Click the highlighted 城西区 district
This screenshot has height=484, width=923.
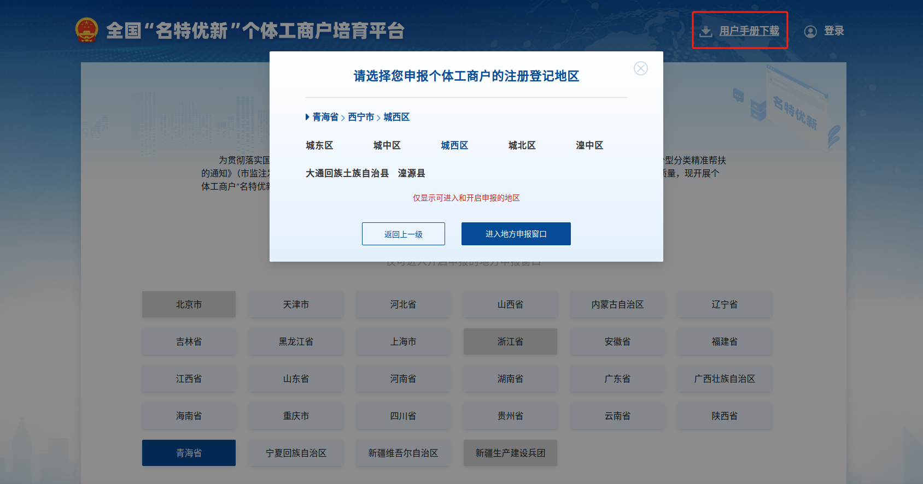(454, 145)
